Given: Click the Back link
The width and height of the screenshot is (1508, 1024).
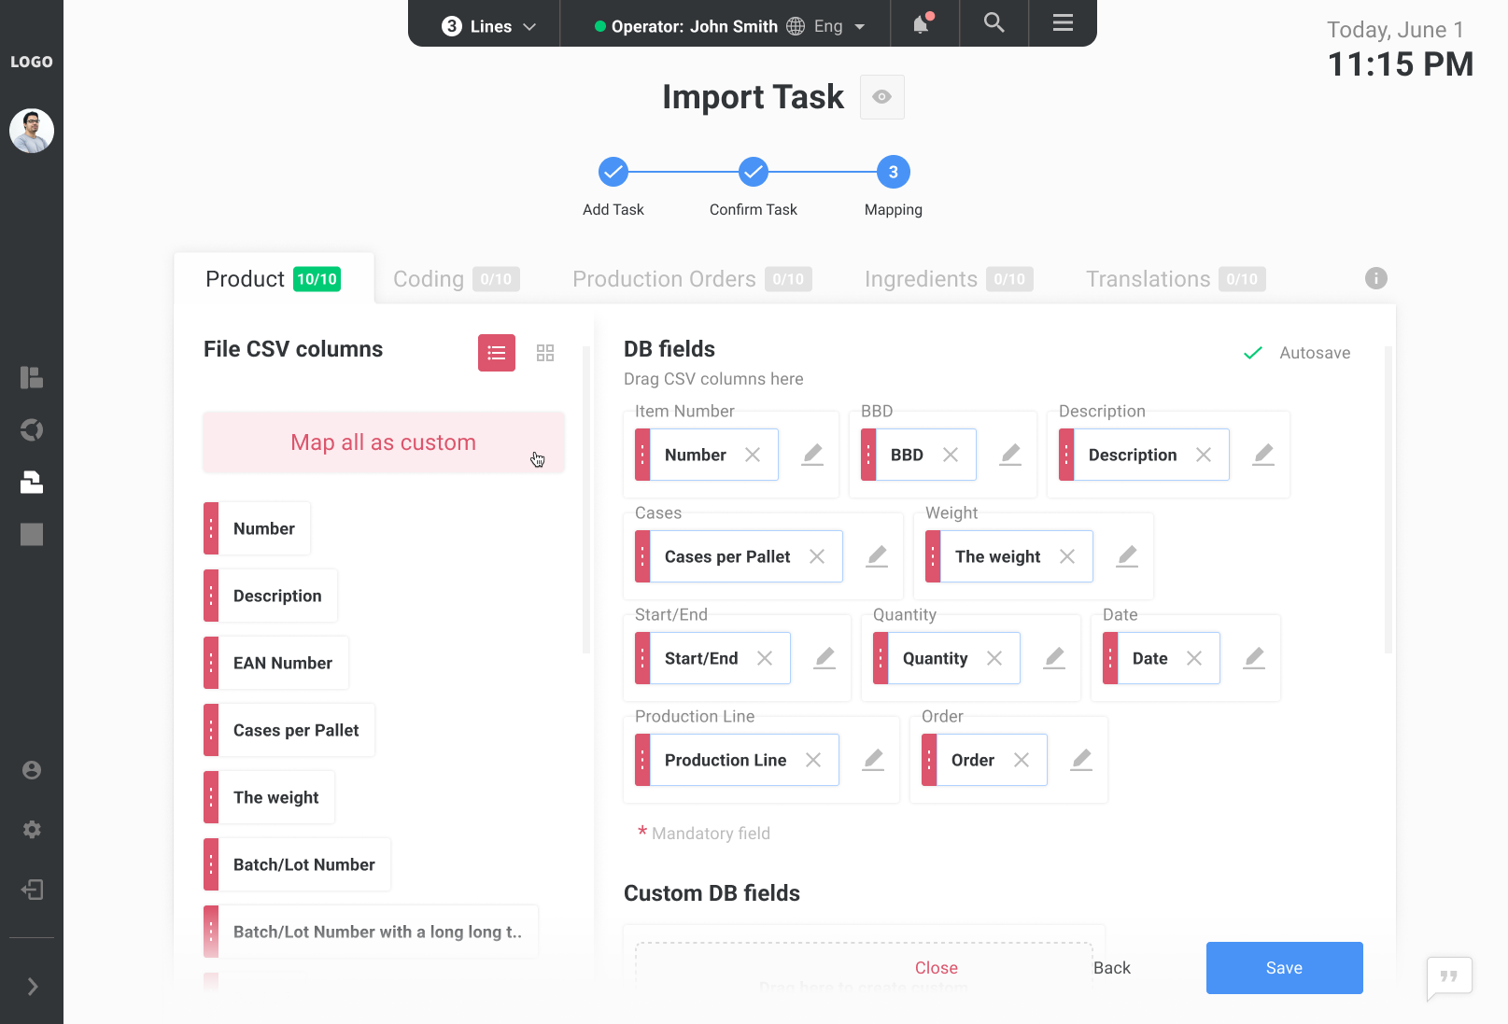Looking at the screenshot, I should click(1112, 968).
